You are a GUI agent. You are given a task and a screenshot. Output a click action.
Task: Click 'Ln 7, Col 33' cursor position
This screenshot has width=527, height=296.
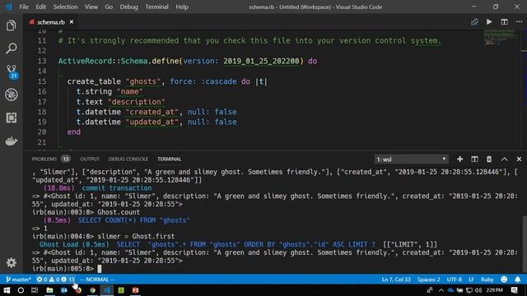pyautogui.click(x=396, y=280)
